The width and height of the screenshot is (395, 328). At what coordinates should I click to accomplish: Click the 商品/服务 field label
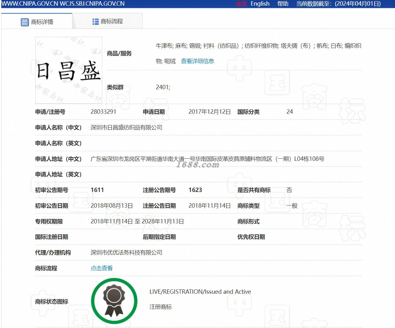click(119, 53)
